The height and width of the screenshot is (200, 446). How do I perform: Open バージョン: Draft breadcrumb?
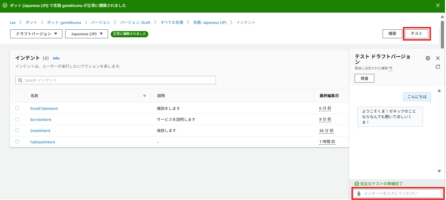click(135, 22)
